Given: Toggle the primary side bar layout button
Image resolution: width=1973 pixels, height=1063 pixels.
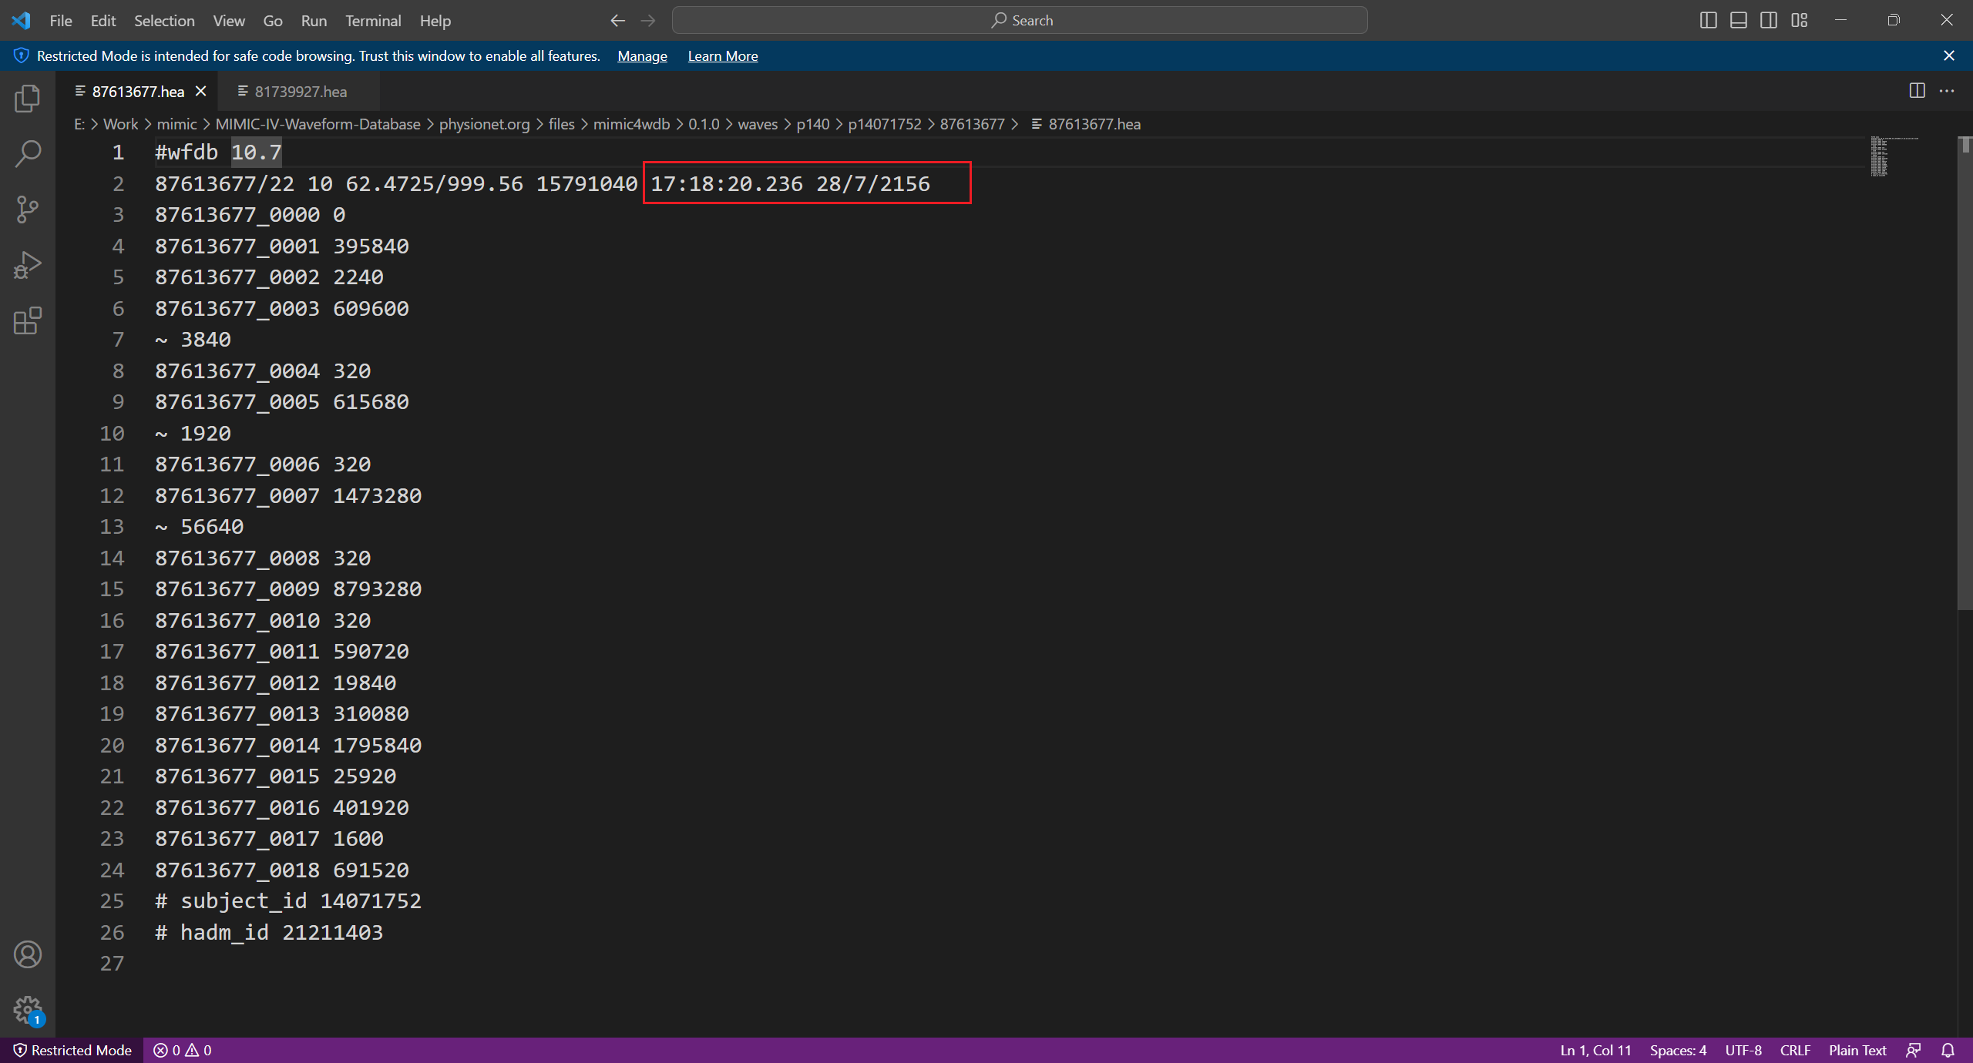Looking at the screenshot, I should tap(1708, 21).
